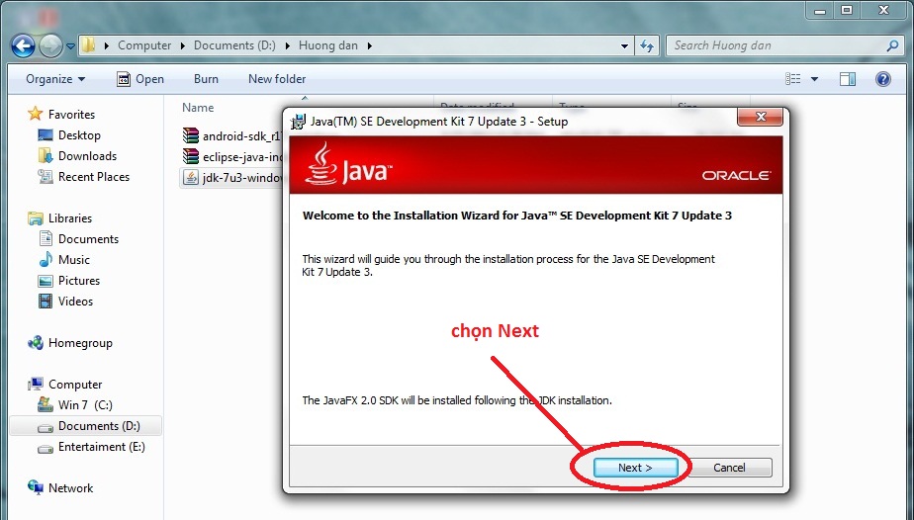Select the android-sdk archive file

[232, 135]
